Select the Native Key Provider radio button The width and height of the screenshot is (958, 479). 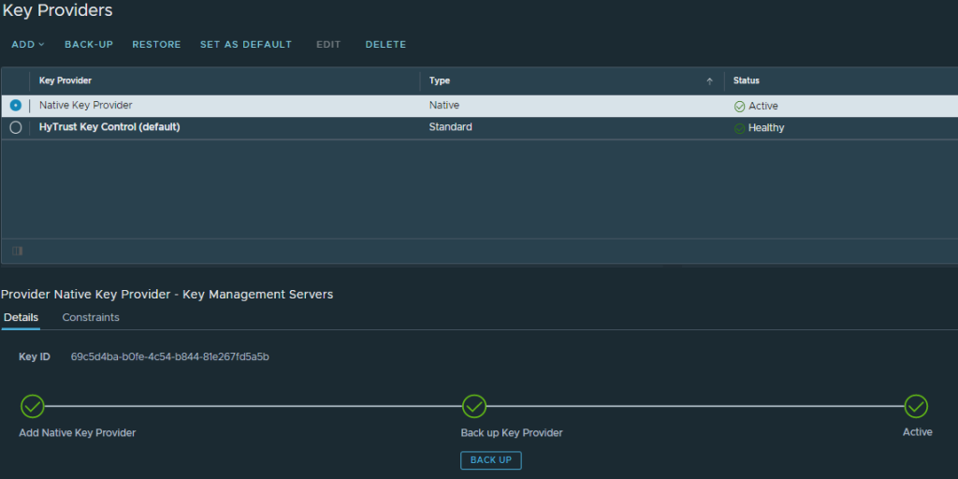tap(16, 106)
